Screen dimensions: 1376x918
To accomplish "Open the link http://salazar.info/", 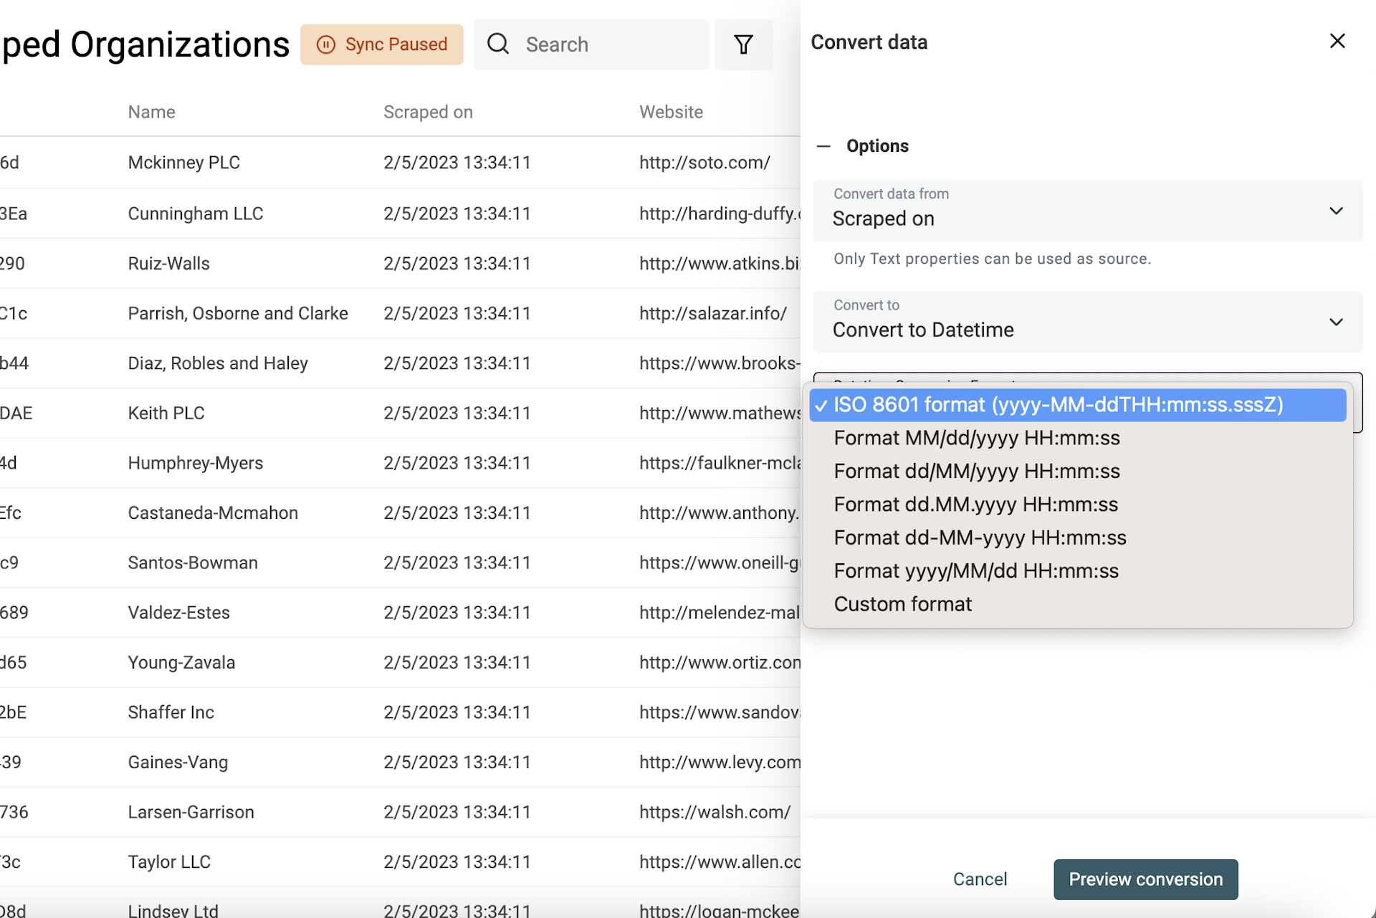I will (x=713, y=312).
